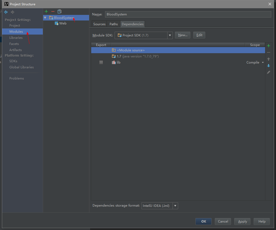The width and height of the screenshot is (276, 230).
Task: Click the Apply button
Action: pyautogui.click(x=242, y=221)
